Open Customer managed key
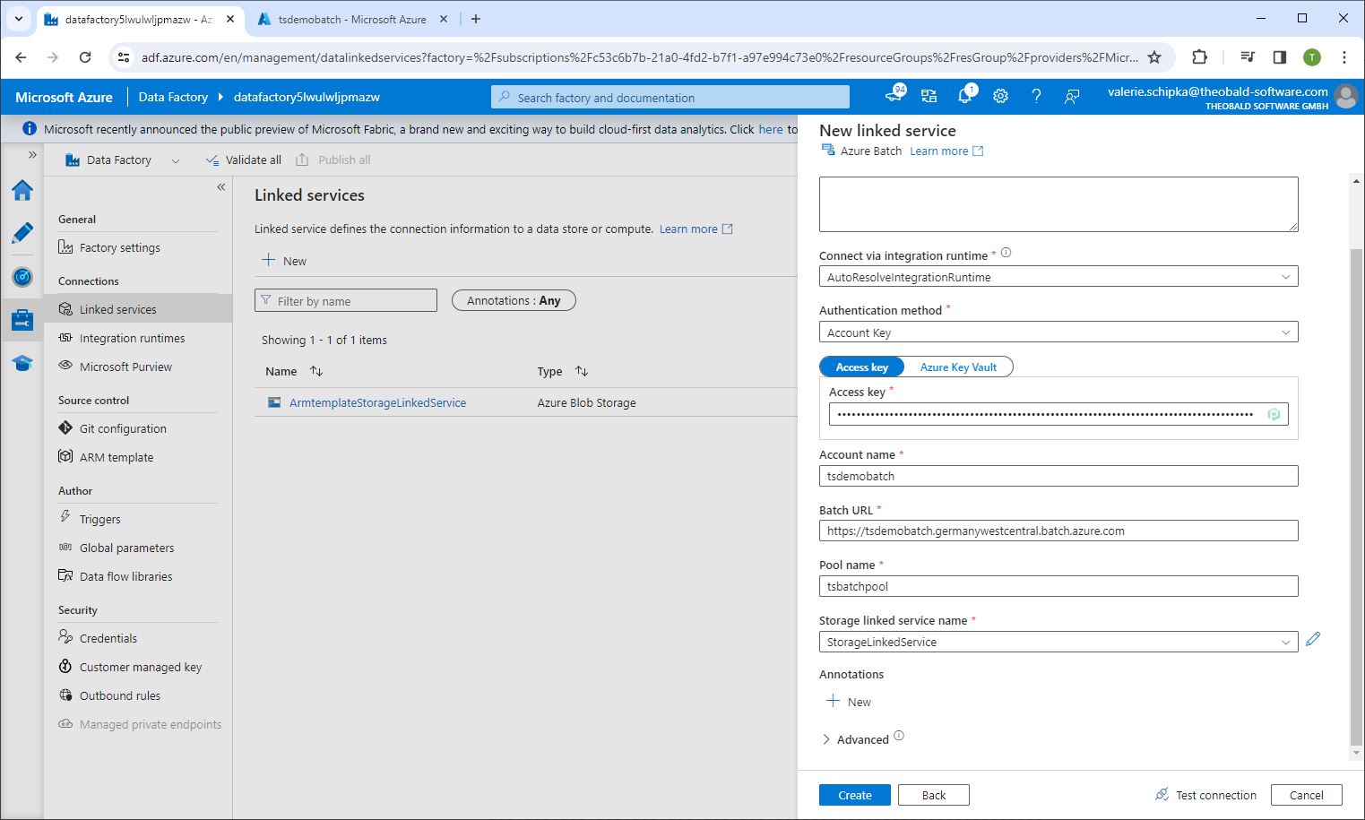This screenshot has width=1365, height=820. click(x=140, y=667)
